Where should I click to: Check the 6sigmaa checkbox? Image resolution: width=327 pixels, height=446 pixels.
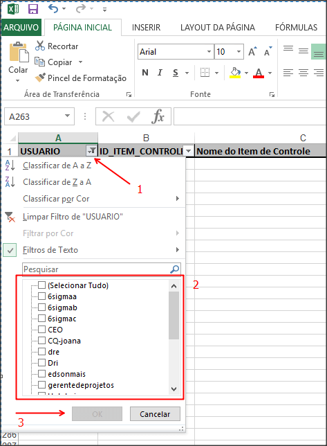pyautogui.click(x=41, y=296)
